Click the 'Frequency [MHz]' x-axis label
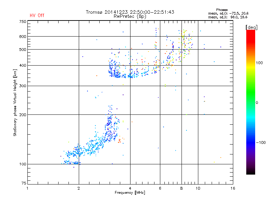This screenshot has width=274, height=205. pos(130,193)
